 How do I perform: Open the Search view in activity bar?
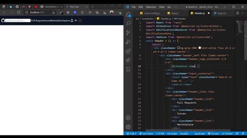tap(128, 23)
